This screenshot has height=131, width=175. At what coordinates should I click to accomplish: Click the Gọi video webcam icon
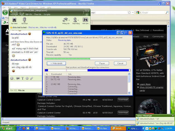click(x=14, y=20)
